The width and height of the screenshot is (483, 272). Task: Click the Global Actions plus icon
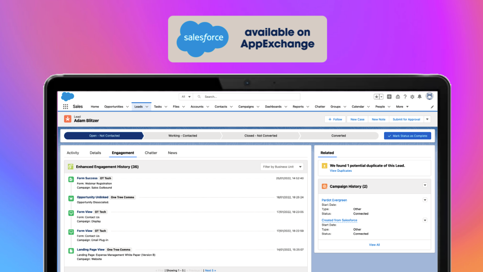[389, 97]
